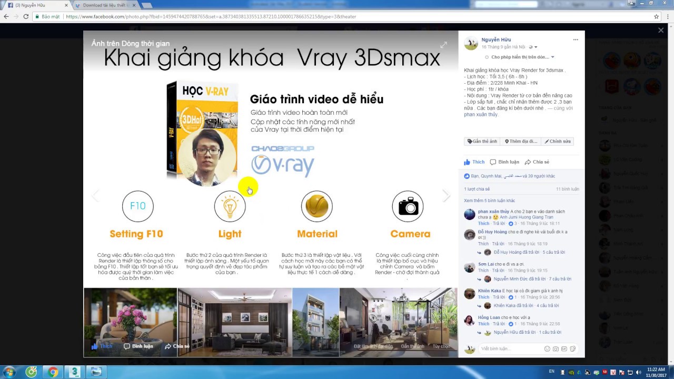The image size is (674, 379).
Task: Go to the next photo arrow
Action: click(446, 196)
